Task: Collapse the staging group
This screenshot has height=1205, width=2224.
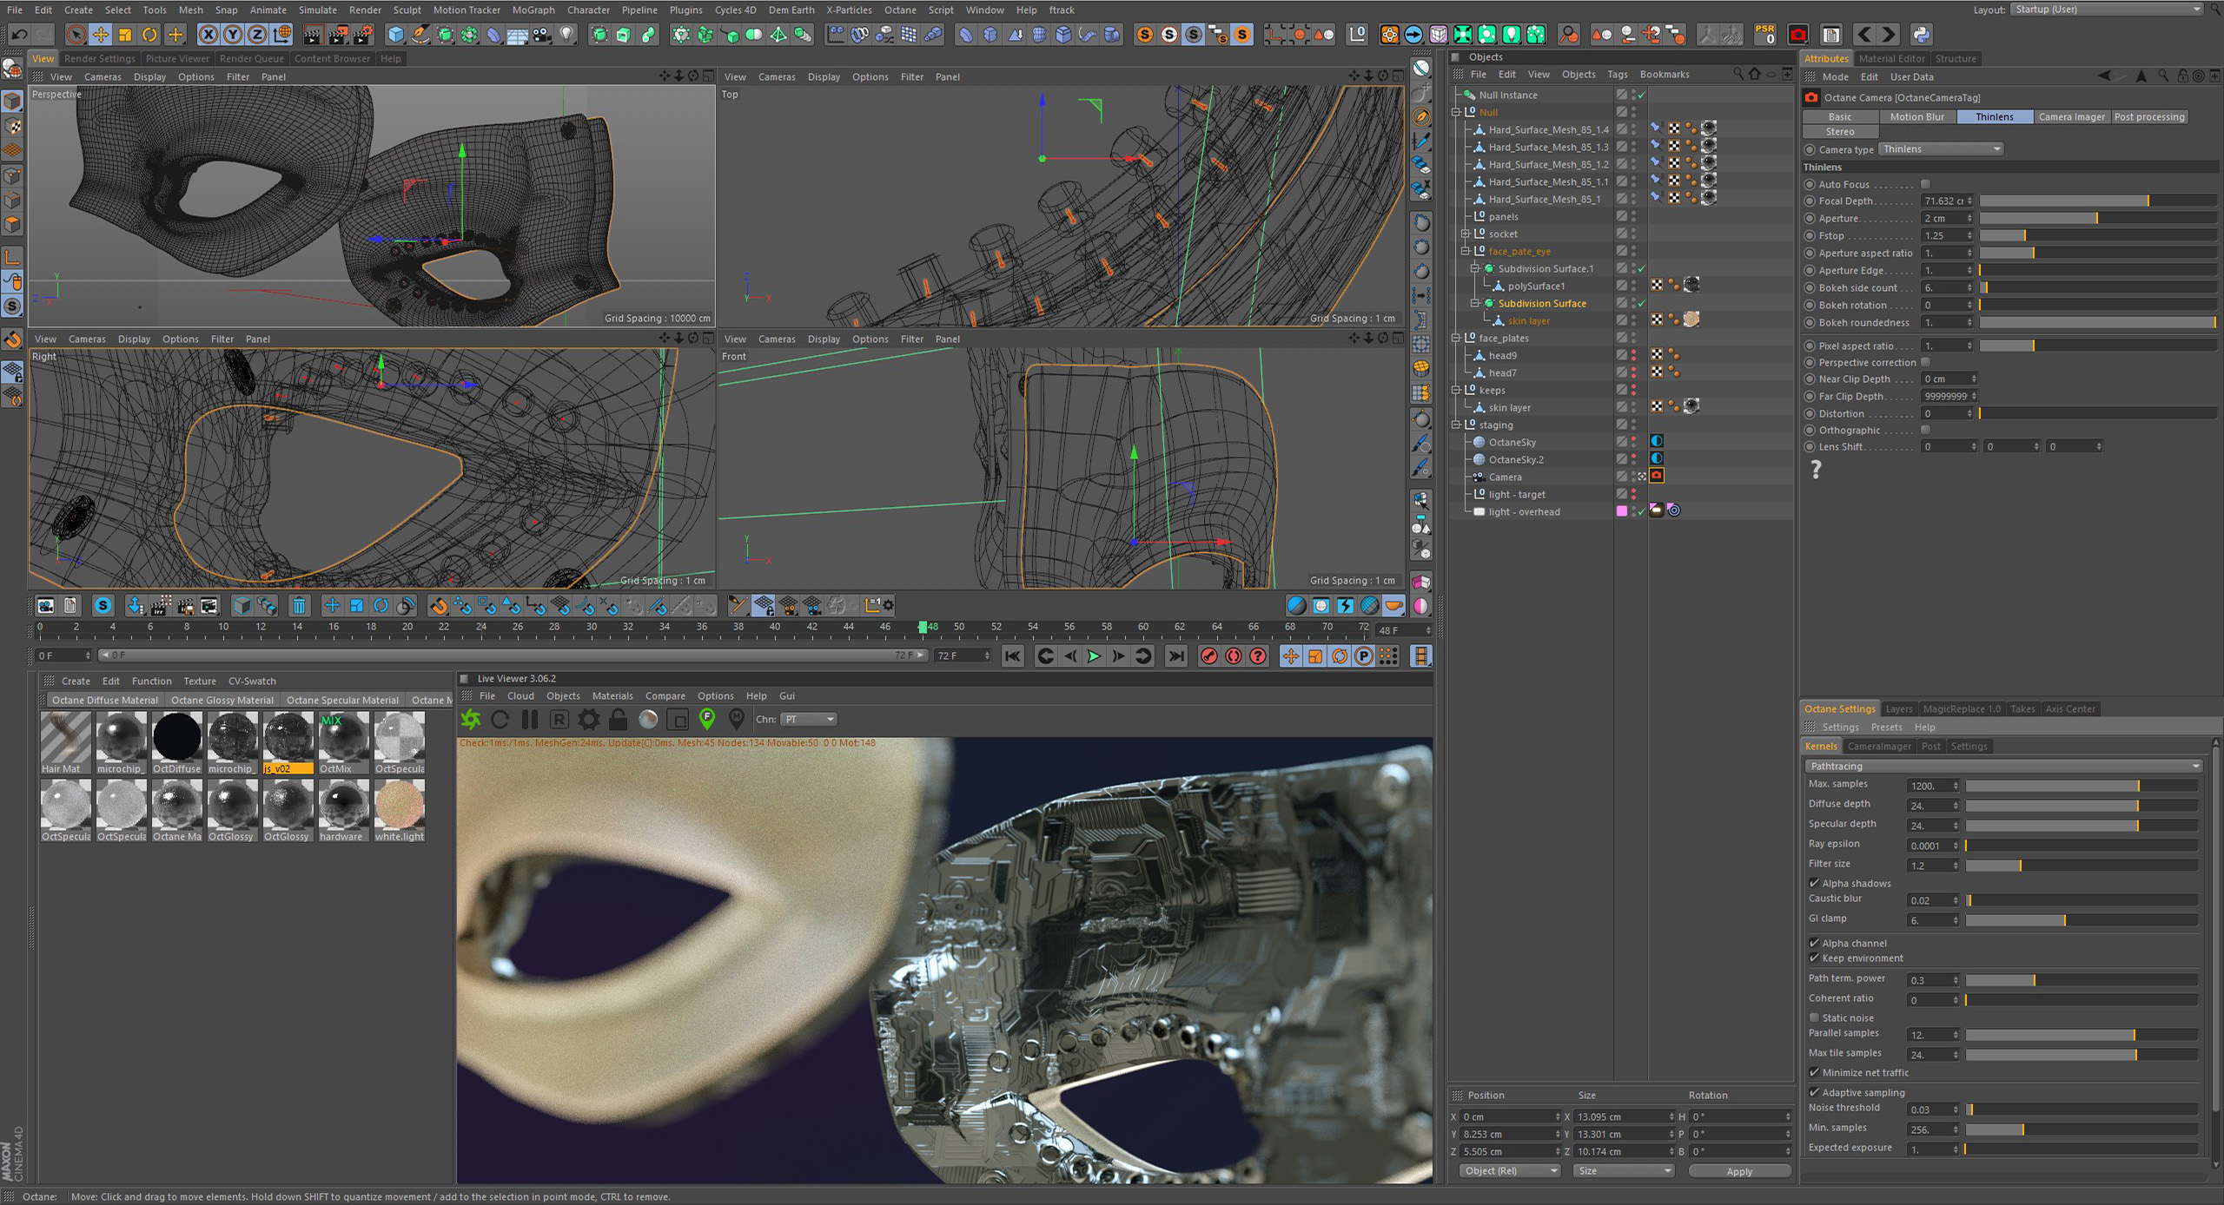Action: tap(1456, 425)
